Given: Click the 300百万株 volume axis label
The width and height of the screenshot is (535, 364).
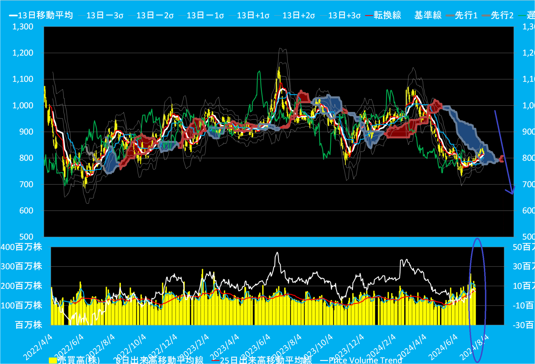Looking at the screenshot, I should point(21,266).
